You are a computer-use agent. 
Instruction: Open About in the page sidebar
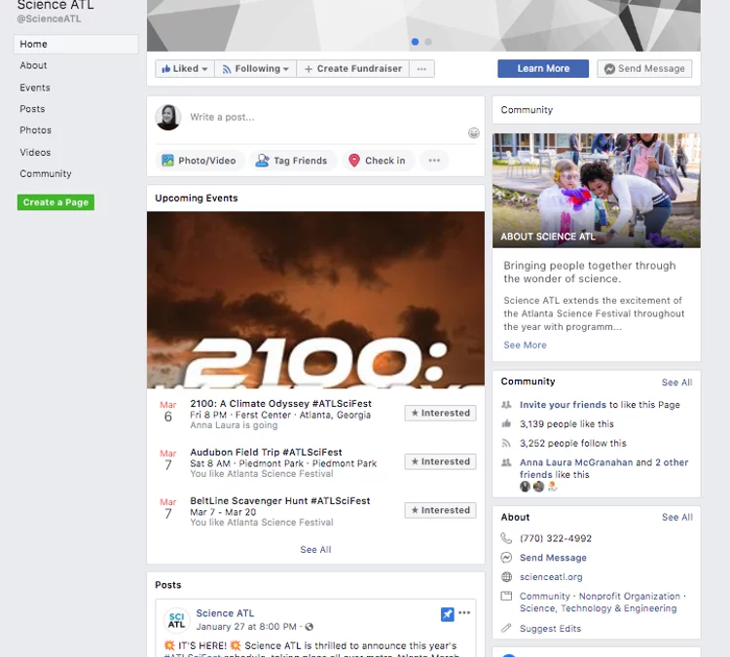pyautogui.click(x=33, y=65)
